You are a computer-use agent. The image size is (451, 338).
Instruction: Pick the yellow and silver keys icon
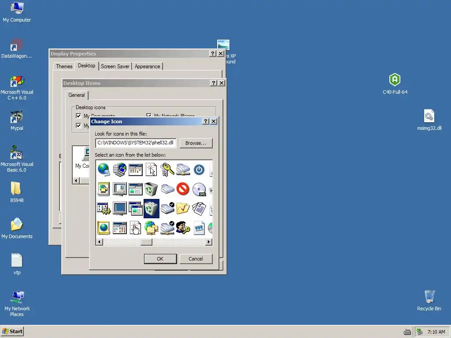(167, 169)
